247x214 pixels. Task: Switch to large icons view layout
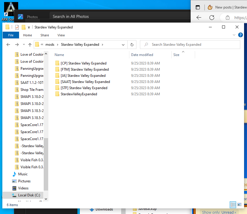pyautogui.click(x=239, y=205)
